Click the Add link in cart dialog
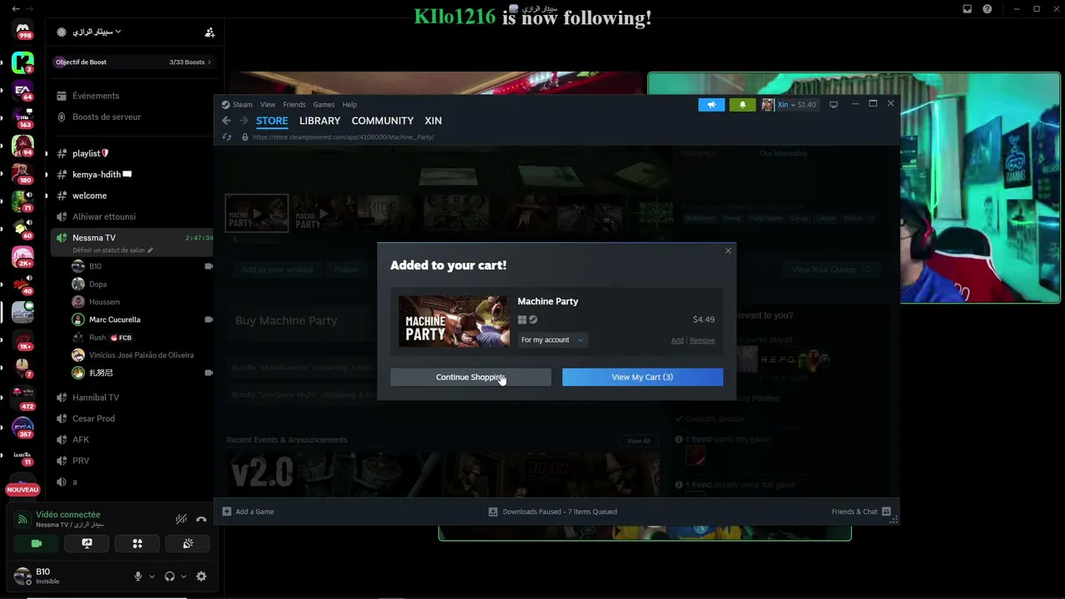The width and height of the screenshot is (1065, 599). point(677,340)
